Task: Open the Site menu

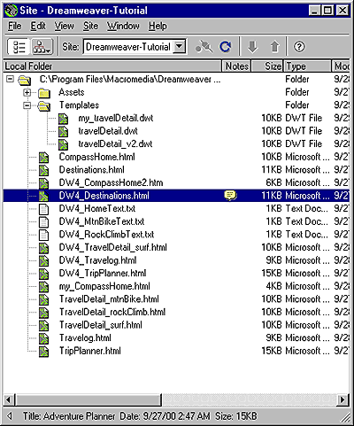Action: point(90,26)
